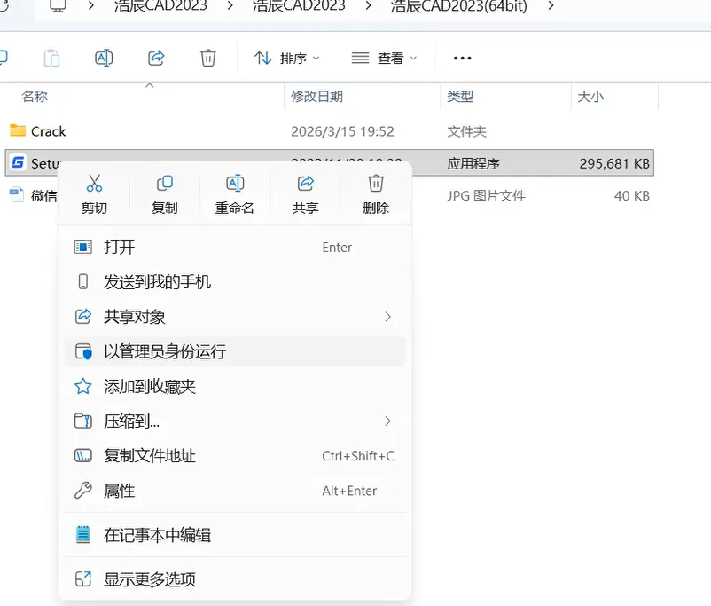Image resolution: width=711 pixels, height=606 pixels.
Task: Click the toolbar Paste clipboard icon
Action: [51, 58]
